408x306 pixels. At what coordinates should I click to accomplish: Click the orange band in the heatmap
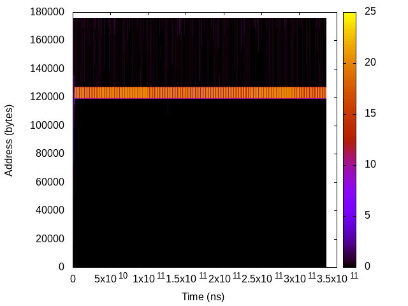click(200, 92)
